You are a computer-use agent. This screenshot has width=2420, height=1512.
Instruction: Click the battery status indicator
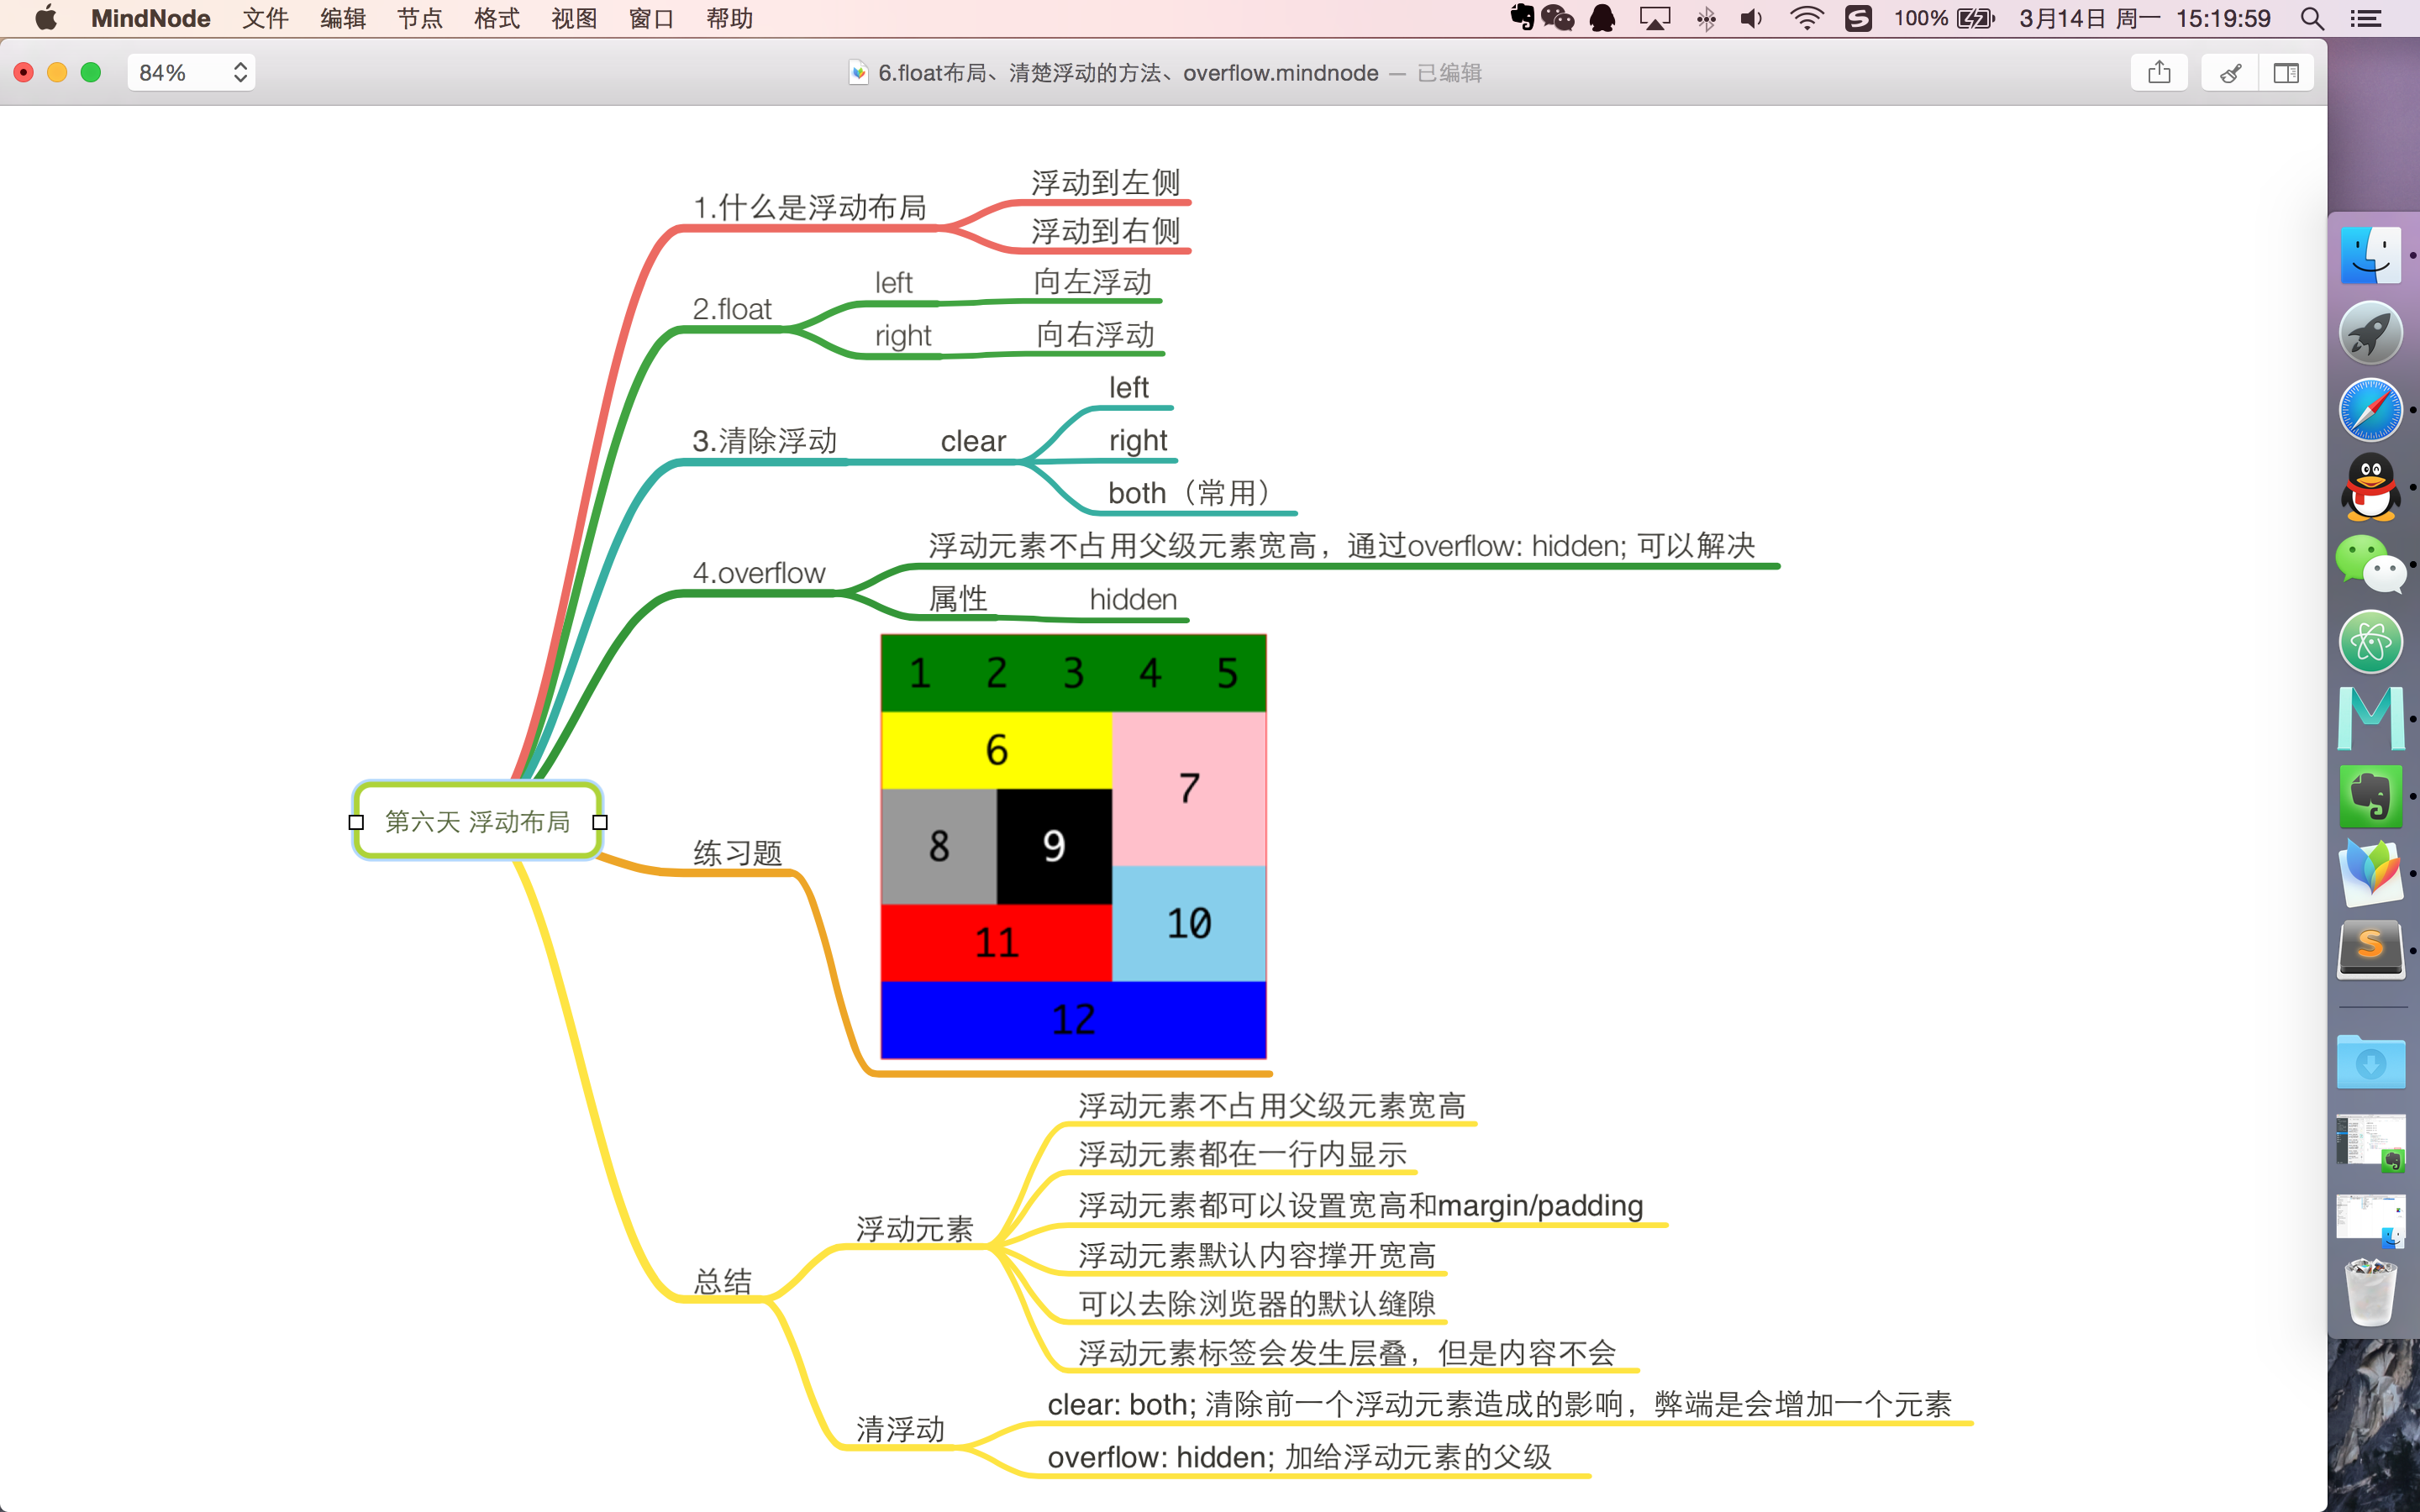(x=1944, y=18)
